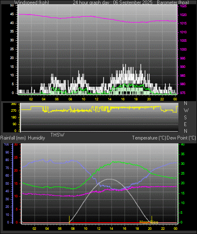The height and width of the screenshot is (234, 197).
Task: Click the 1025 barometer scale value
Action: [183, 6]
